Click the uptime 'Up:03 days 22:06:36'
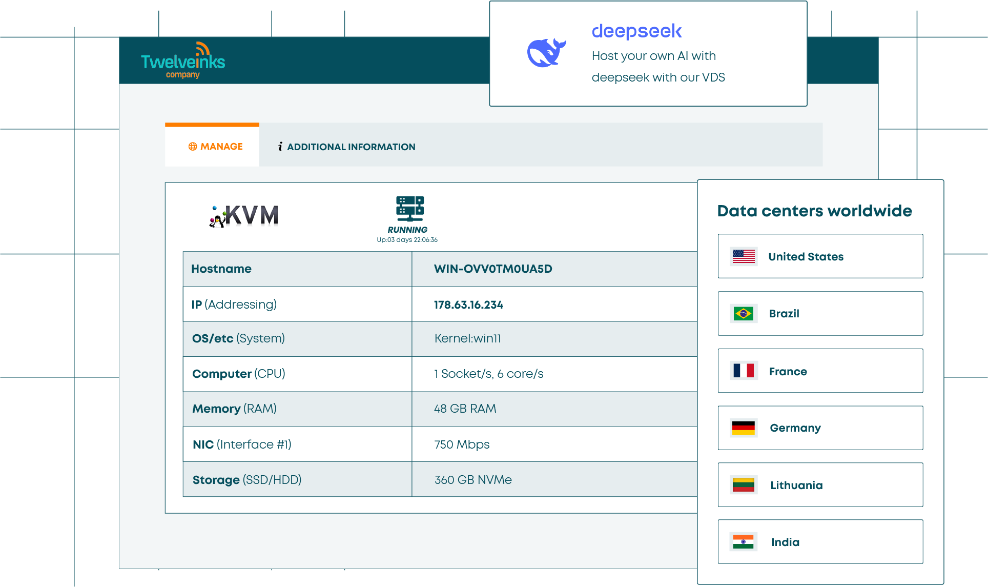Image resolution: width=988 pixels, height=587 pixels. click(x=407, y=240)
